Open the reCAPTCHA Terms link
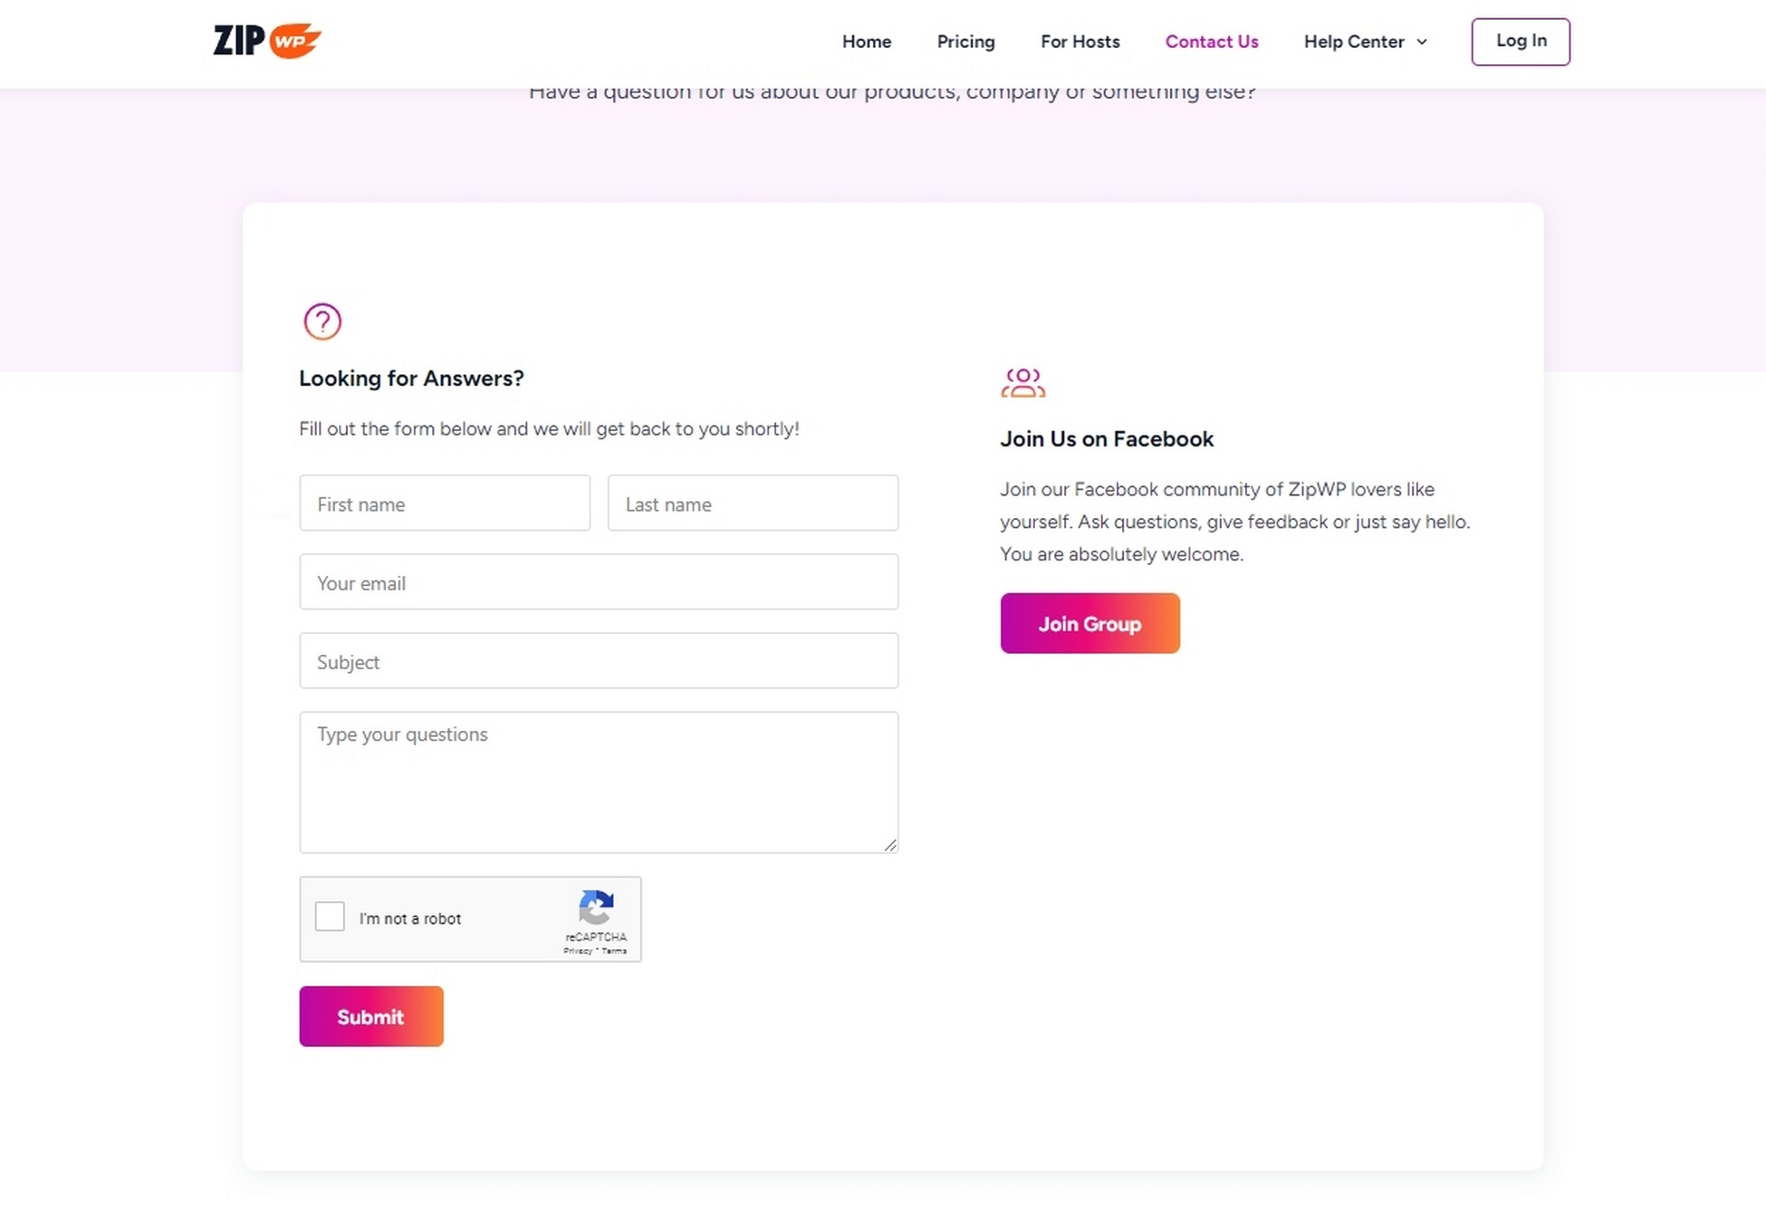This screenshot has height=1209, width=1766. [x=614, y=951]
